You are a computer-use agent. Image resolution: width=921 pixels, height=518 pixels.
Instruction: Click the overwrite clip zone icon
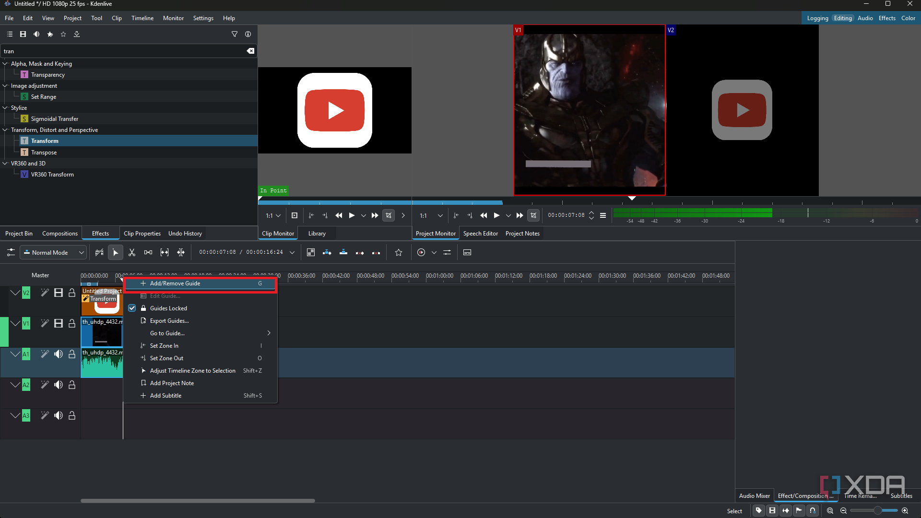[343, 252]
